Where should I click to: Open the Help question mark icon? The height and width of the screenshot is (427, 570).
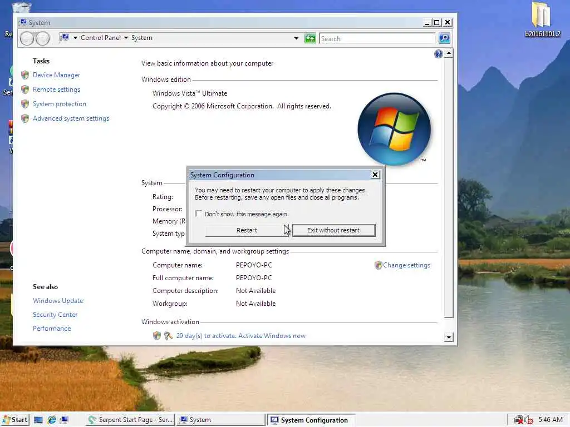tap(439, 54)
